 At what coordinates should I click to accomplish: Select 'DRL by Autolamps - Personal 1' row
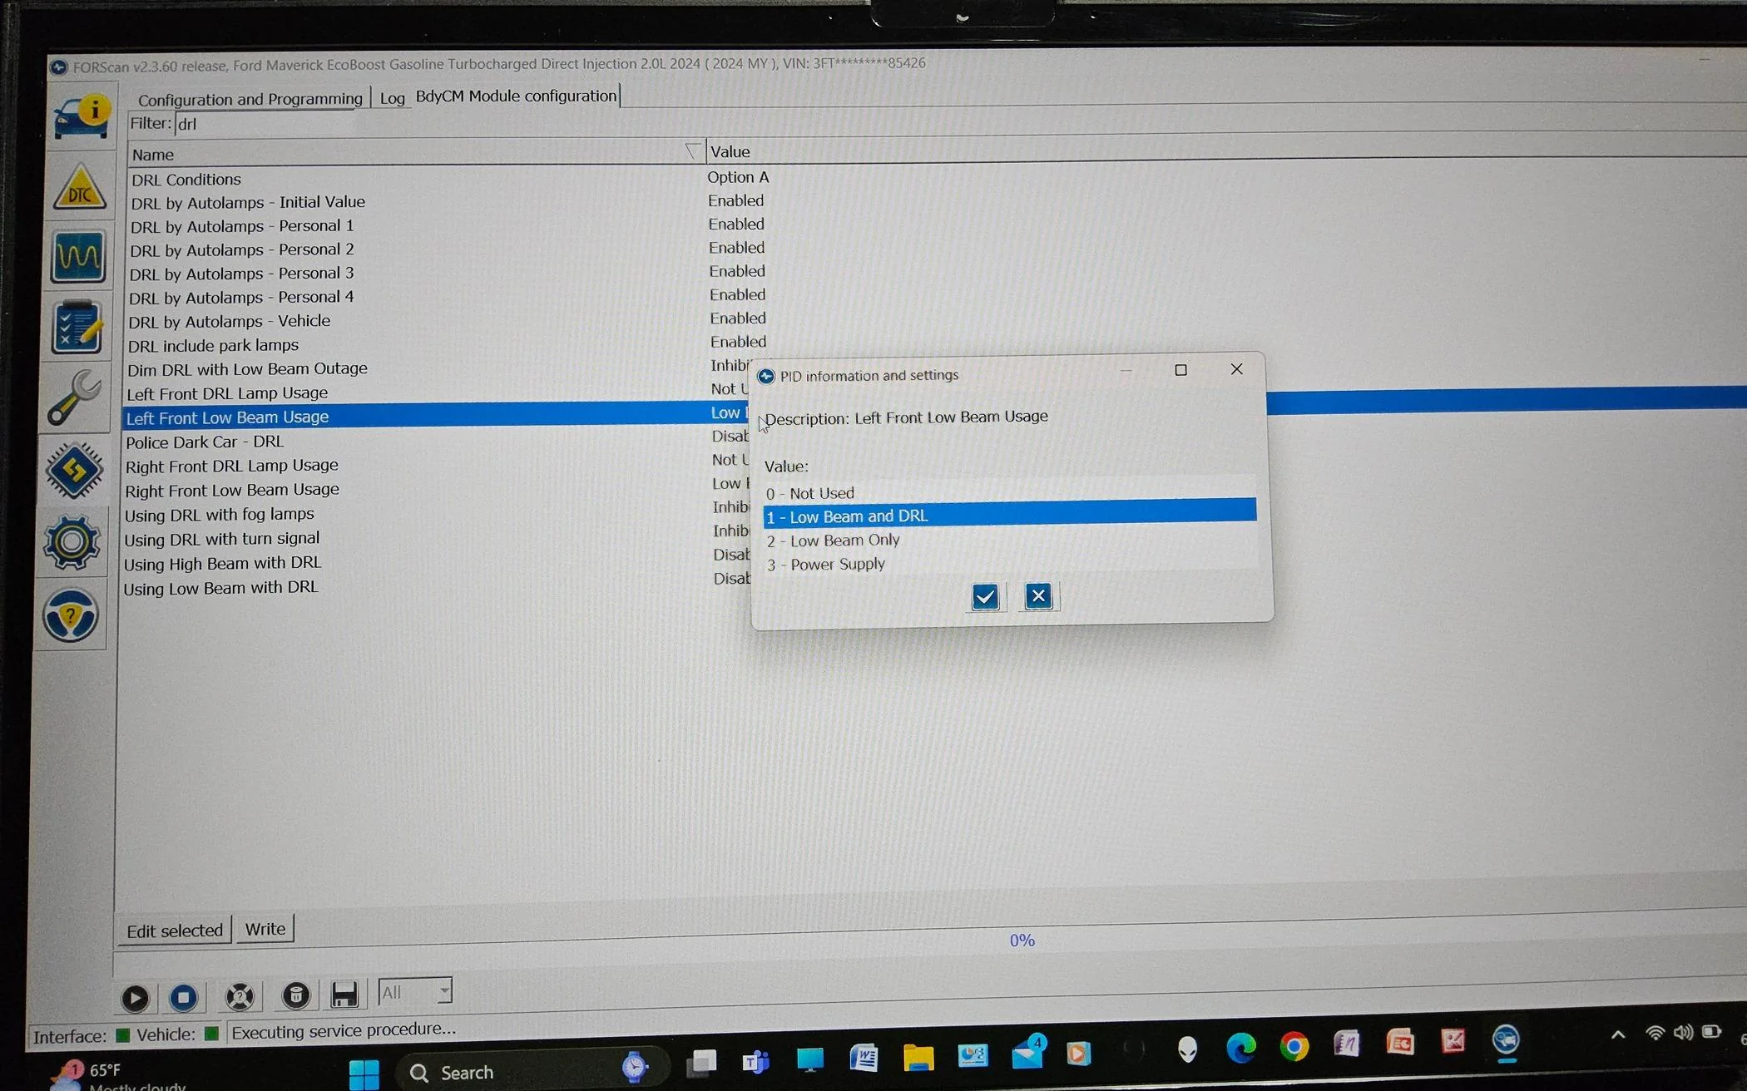click(x=242, y=226)
